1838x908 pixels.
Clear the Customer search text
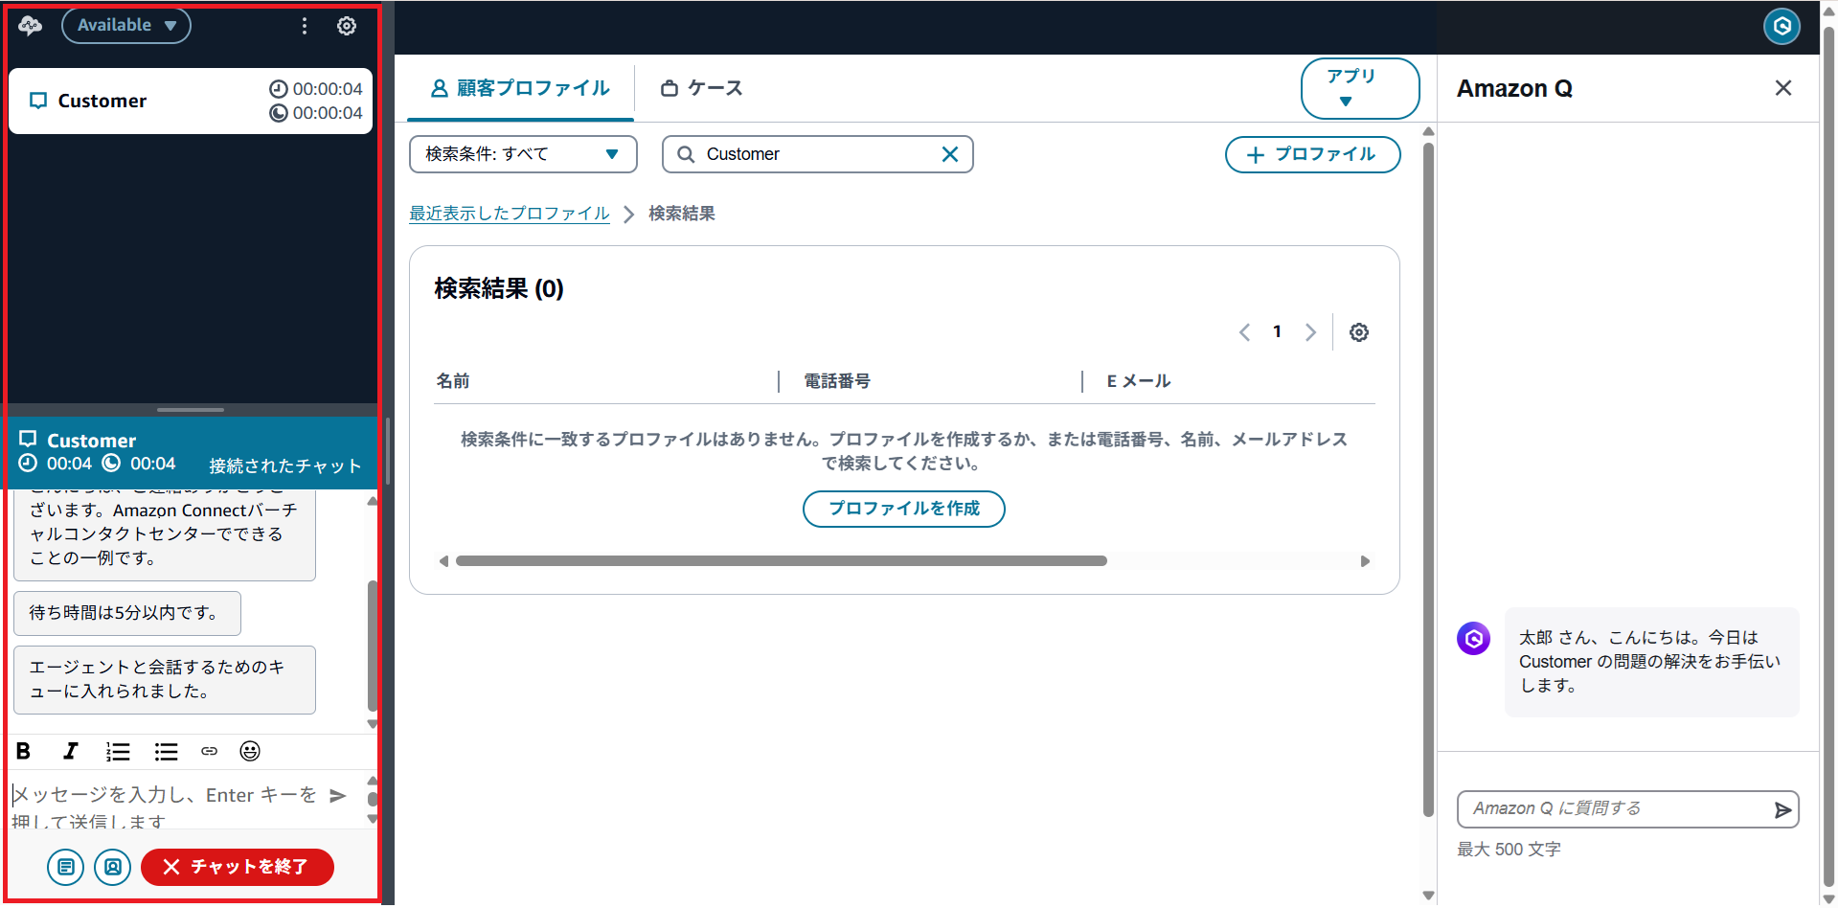[x=950, y=154]
